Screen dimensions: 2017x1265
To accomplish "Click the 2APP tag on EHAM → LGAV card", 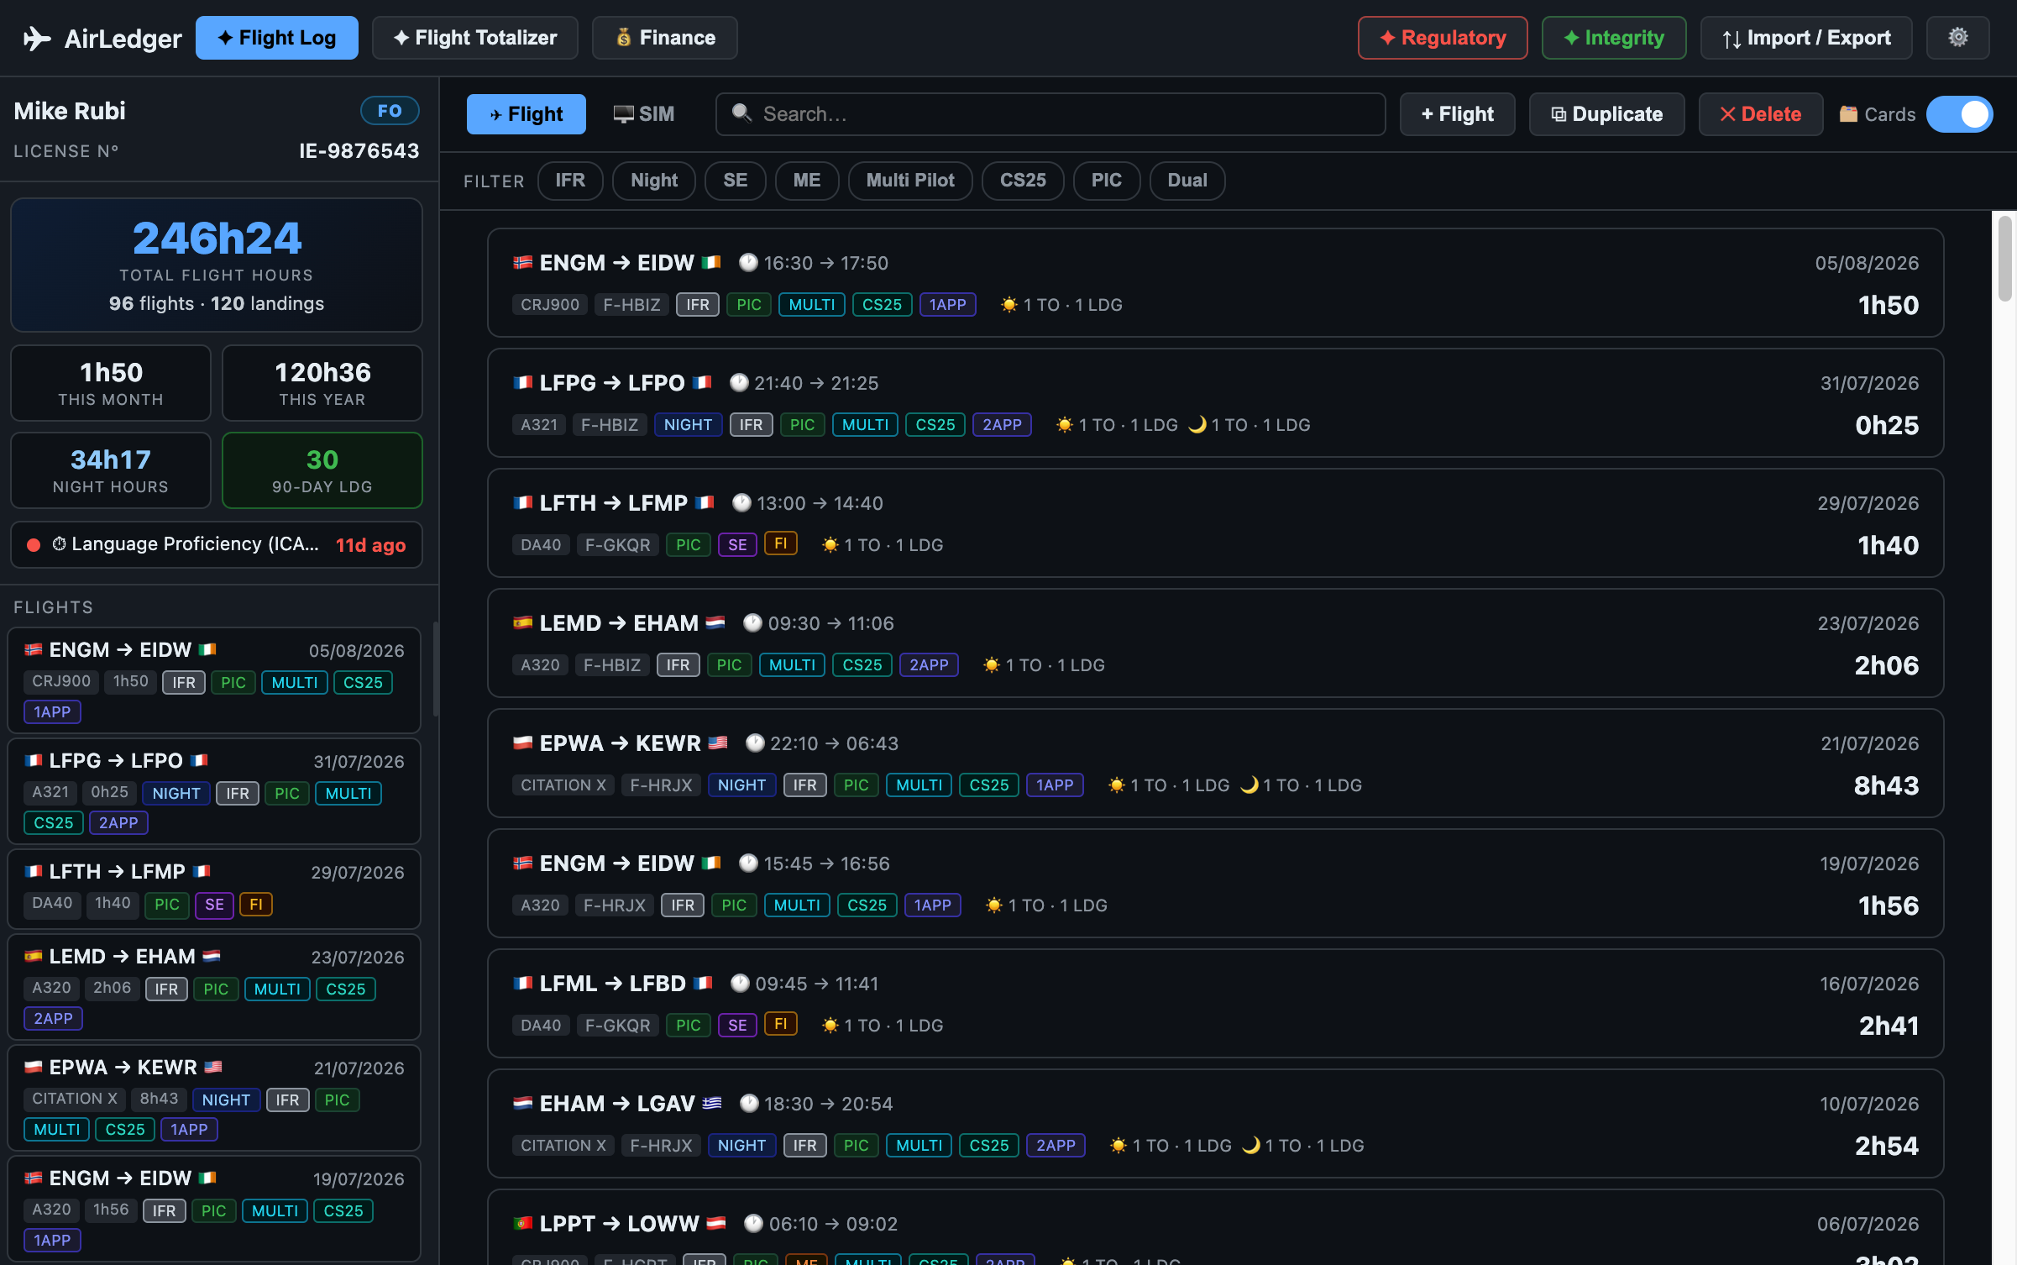I will [1056, 1146].
